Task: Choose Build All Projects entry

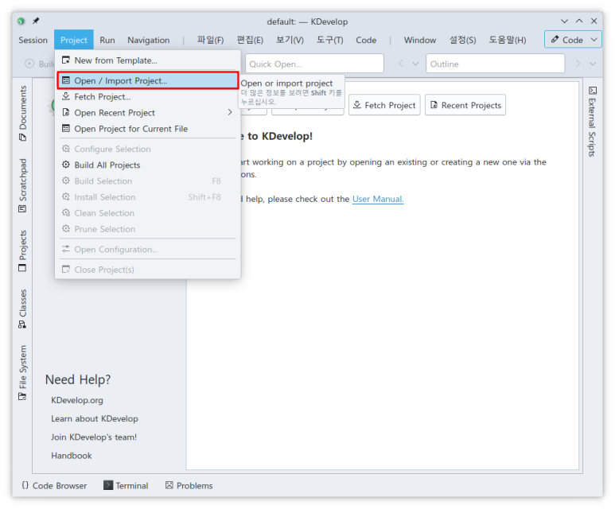Action: 148,165
